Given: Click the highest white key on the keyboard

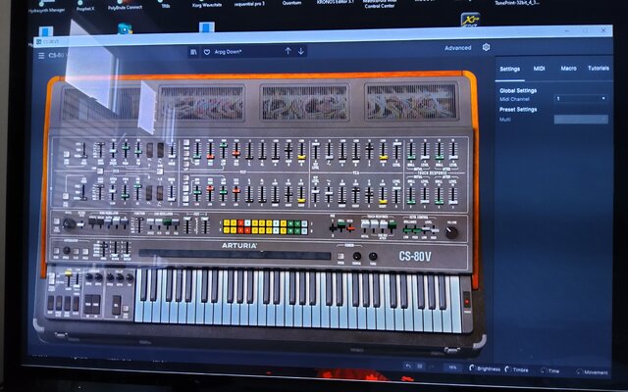Looking at the screenshot, I should [455, 320].
